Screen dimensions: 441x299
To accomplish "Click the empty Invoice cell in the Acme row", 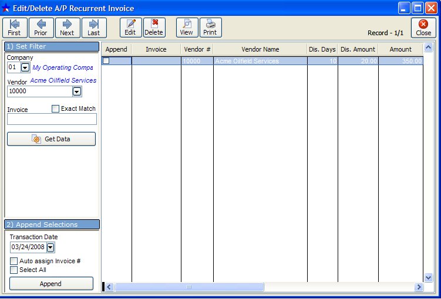I will (x=156, y=61).
